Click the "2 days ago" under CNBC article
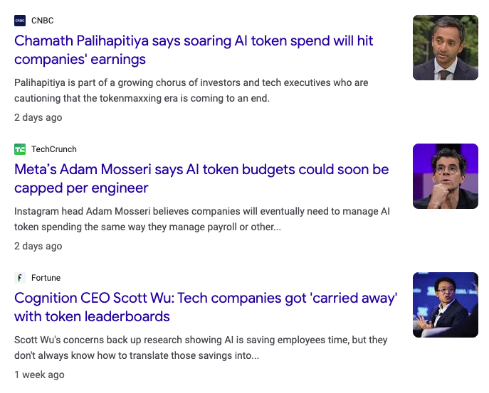The image size is (489, 393). [38, 117]
